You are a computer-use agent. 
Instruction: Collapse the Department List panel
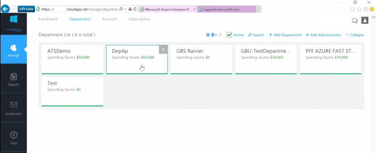pos(355,35)
